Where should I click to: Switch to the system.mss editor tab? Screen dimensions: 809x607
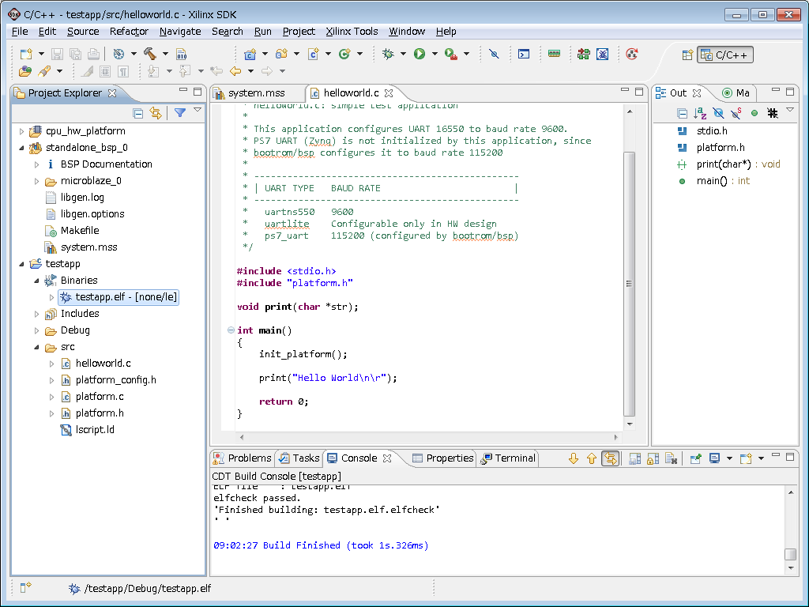pos(256,93)
